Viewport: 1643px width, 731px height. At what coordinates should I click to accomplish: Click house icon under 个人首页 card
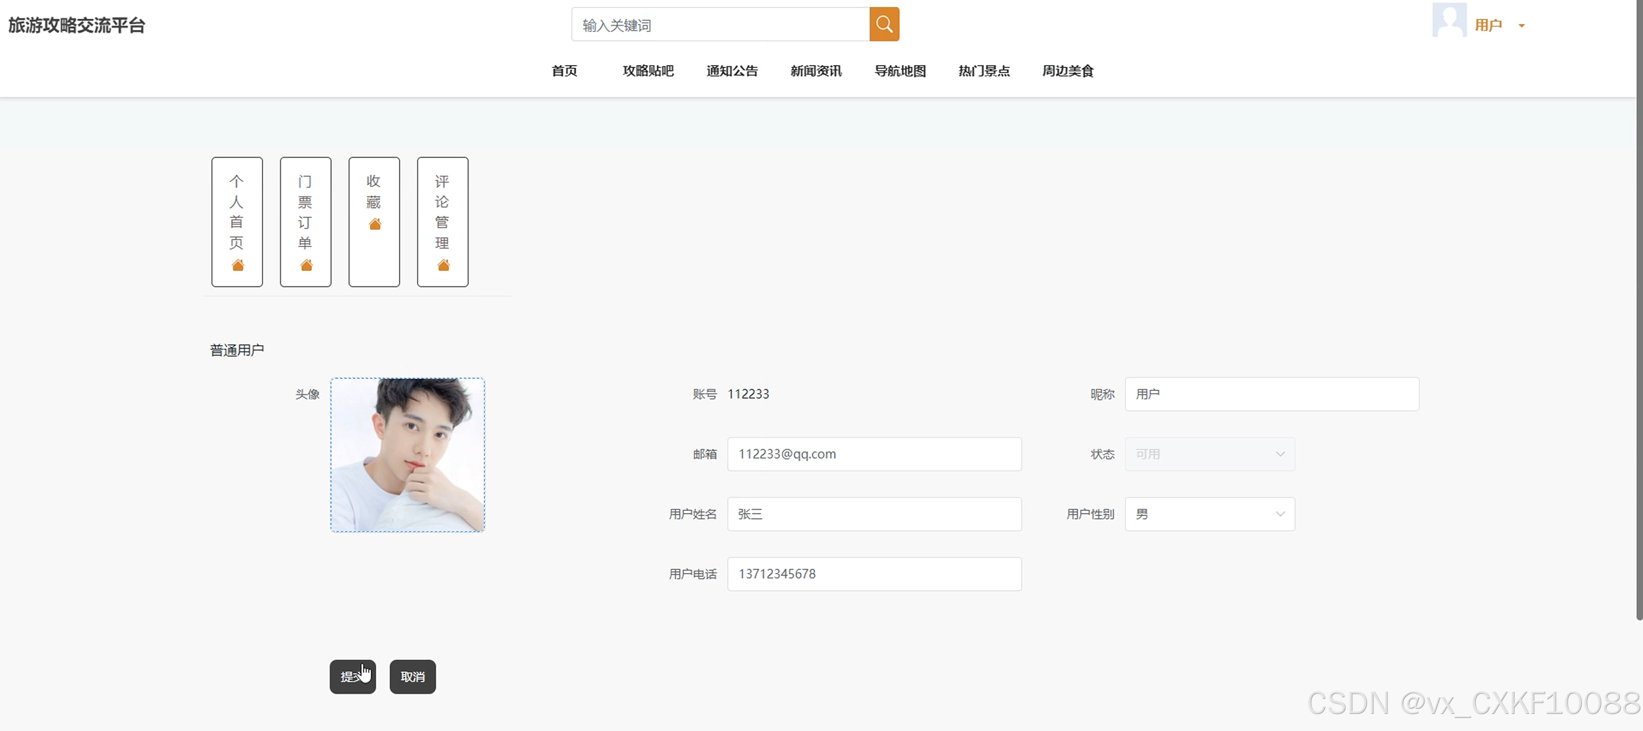click(237, 265)
